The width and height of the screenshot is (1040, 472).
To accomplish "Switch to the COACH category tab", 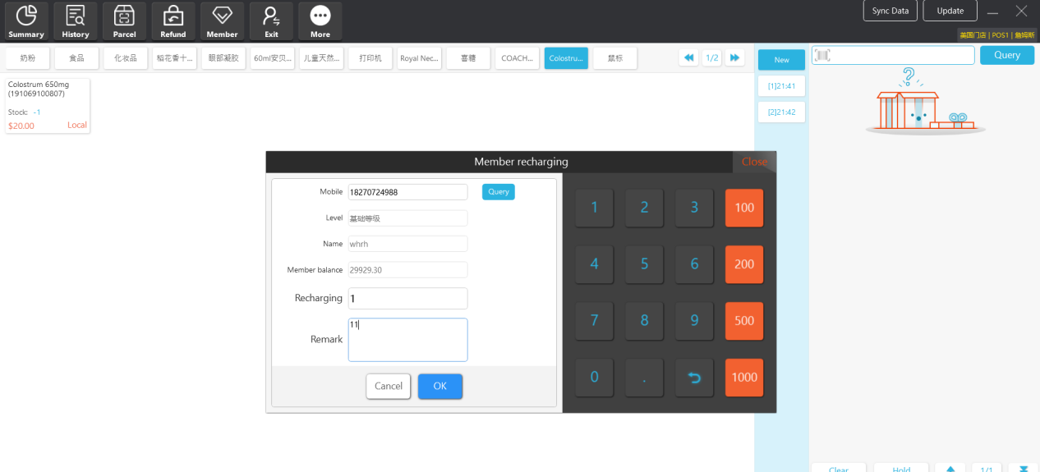I will (x=518, y=58).
